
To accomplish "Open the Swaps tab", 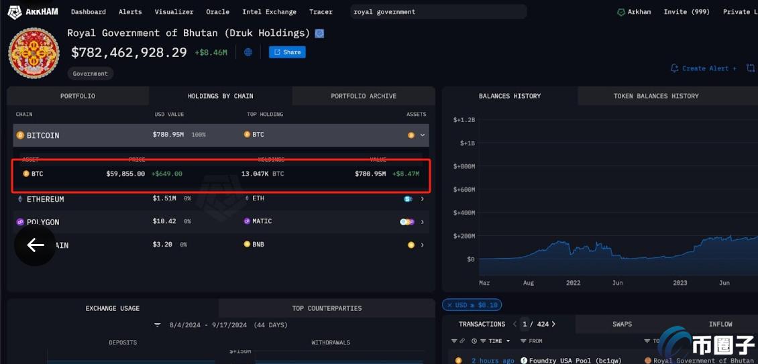I will coord(622,324).
